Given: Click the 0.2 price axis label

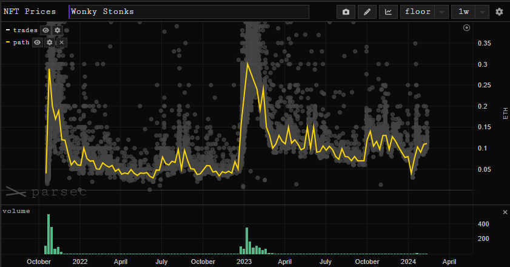Looking at the screenshot, I should point(482,106).
